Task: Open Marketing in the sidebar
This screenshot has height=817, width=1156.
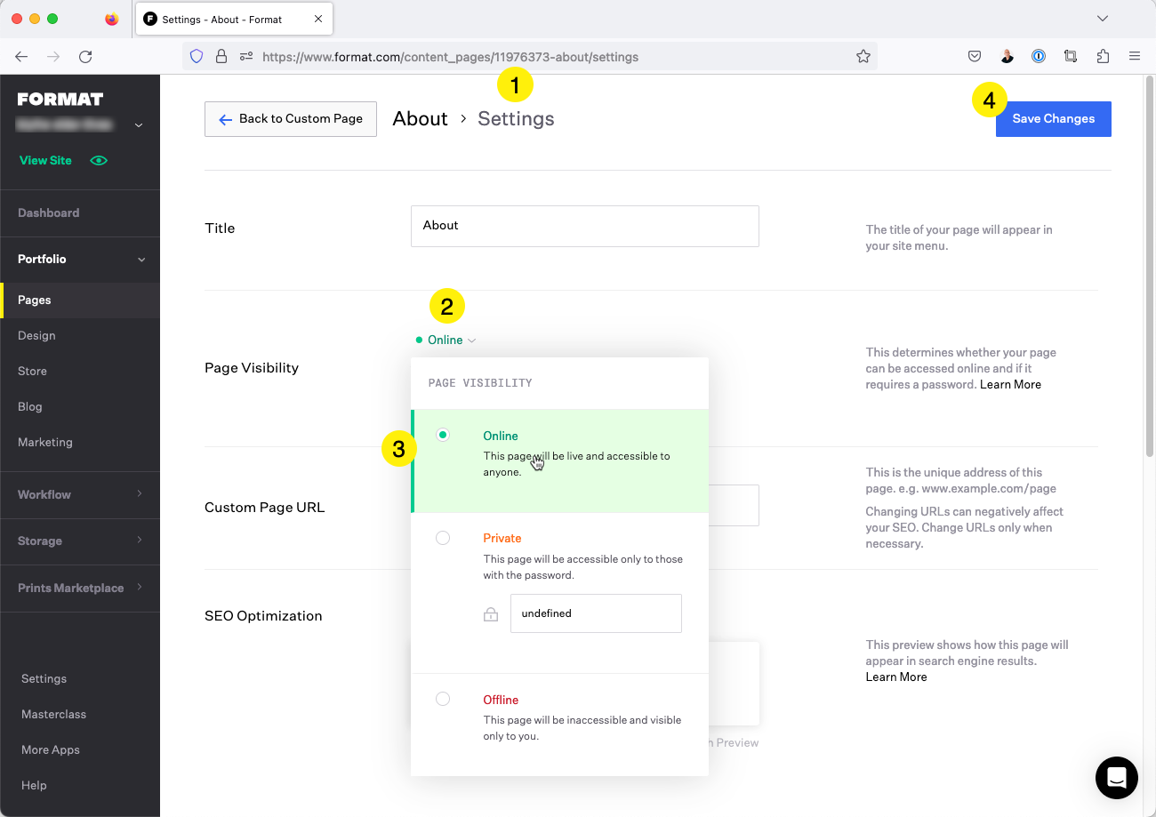Action: (45, 442)
